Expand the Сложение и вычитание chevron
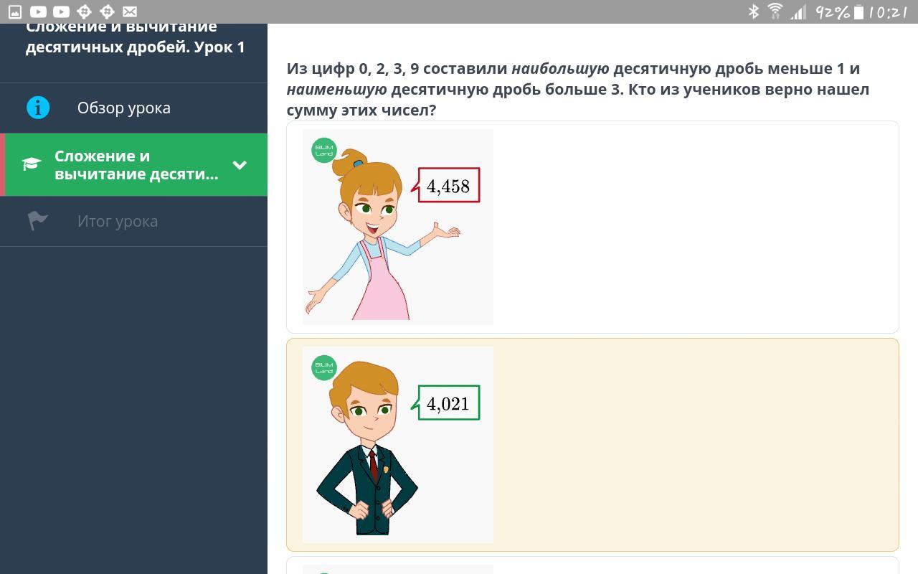Viewport: 918px width, 574px height. click(240, 165)
